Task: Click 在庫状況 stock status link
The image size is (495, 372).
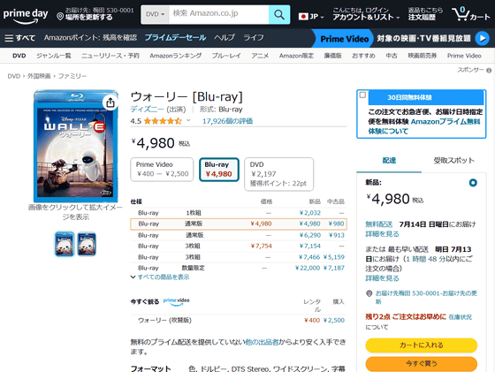Action: (x=460, y=317)
